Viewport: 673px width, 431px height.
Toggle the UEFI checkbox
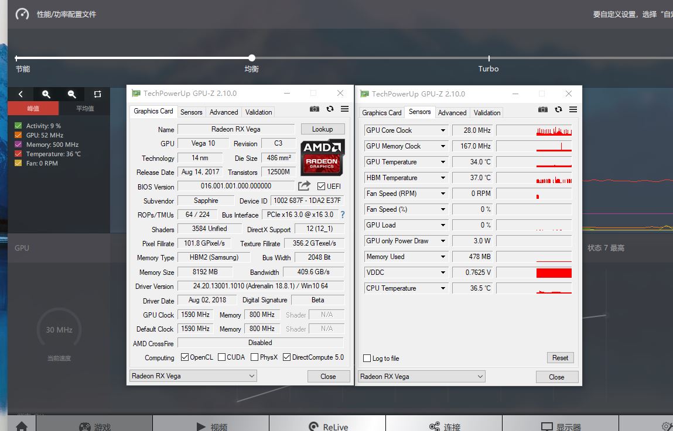click(321, 187)
